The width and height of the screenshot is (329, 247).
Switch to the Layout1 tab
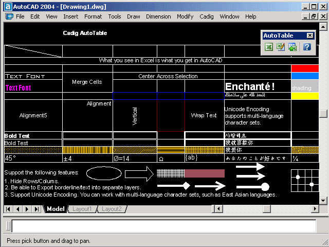pyautogui.click(x=82, y=209)
